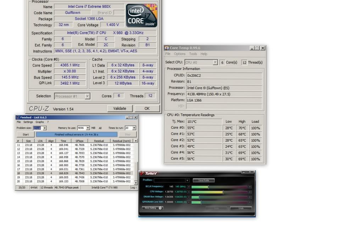The image size is (363, 227).
Task: Click the right arrow for BCLK Frequency
Action: (x=250, y=187)
